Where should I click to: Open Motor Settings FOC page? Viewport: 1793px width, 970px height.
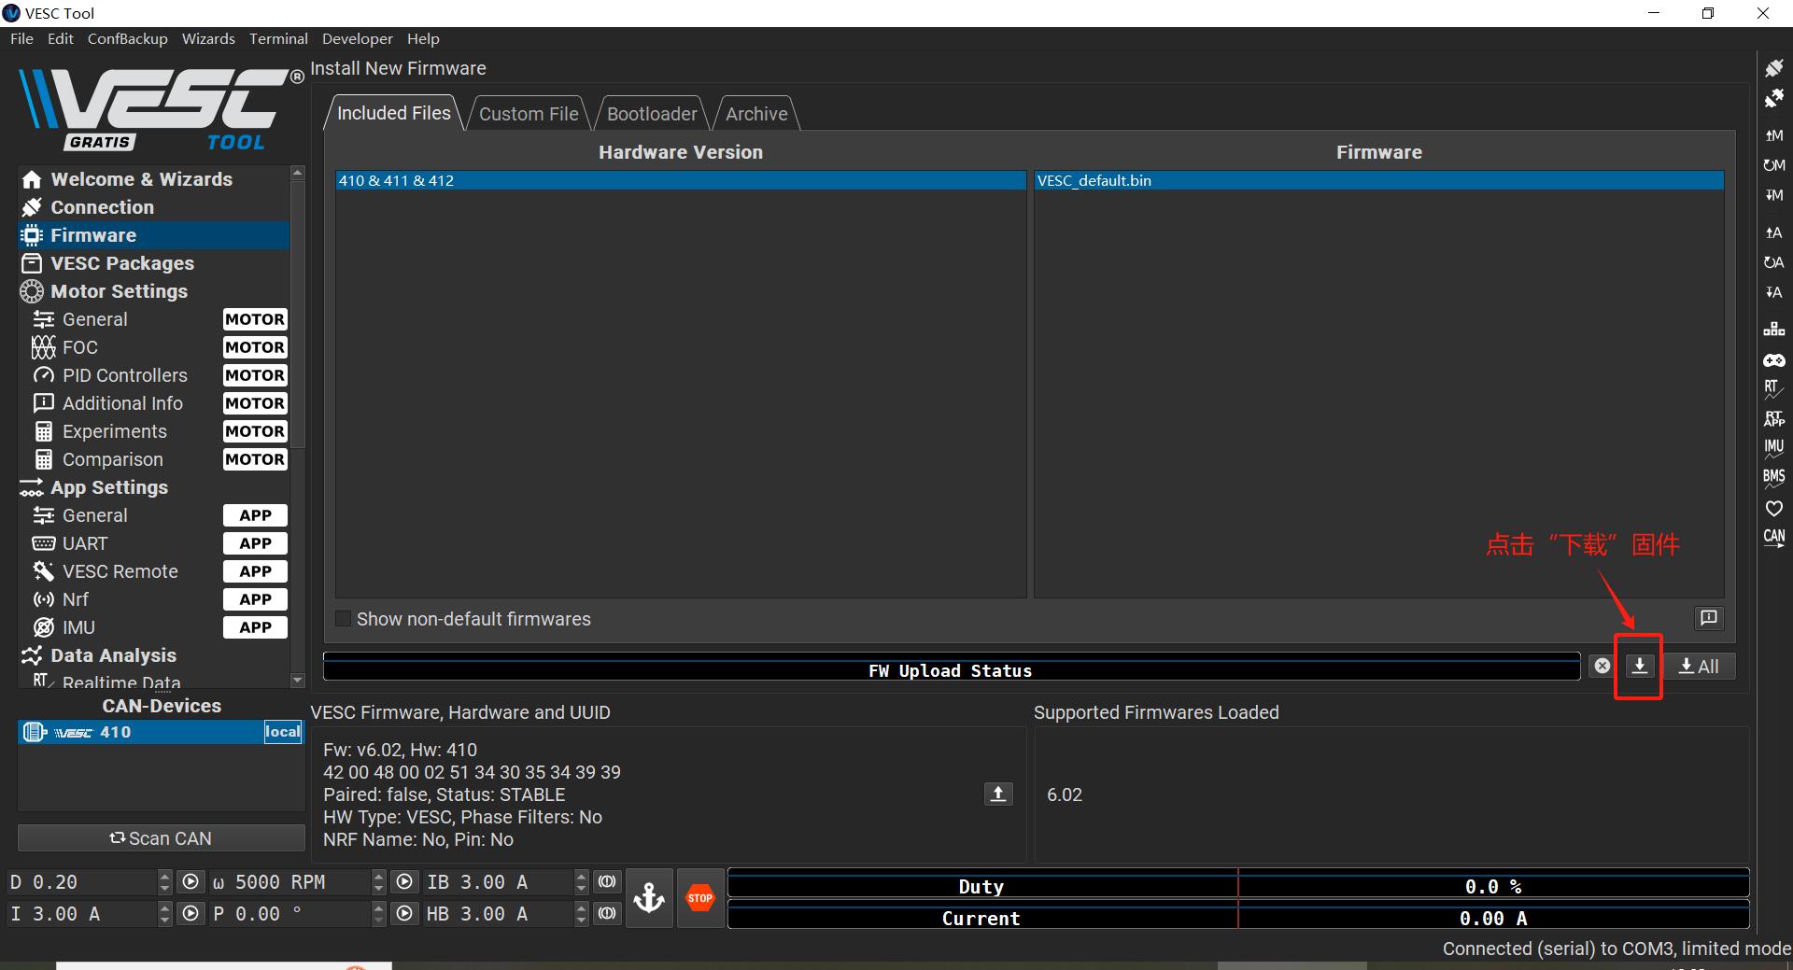pos(154,347)
